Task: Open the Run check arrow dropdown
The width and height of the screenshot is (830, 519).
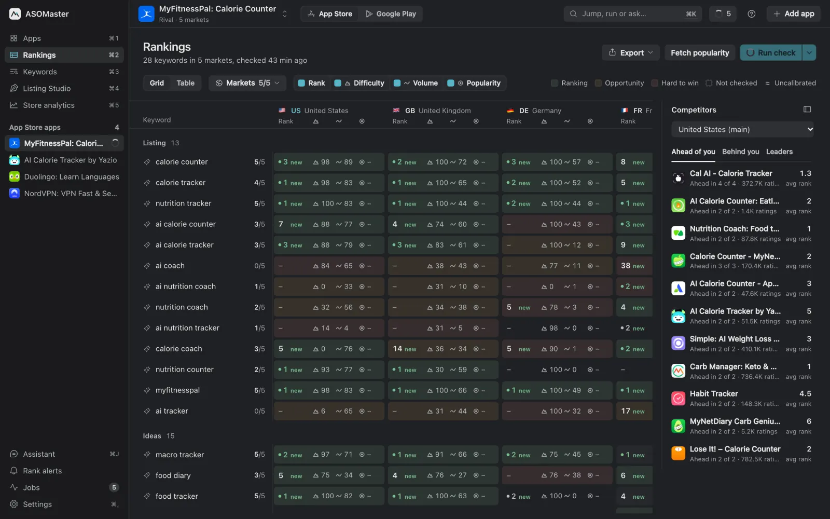Action: (x=809, y=52)
